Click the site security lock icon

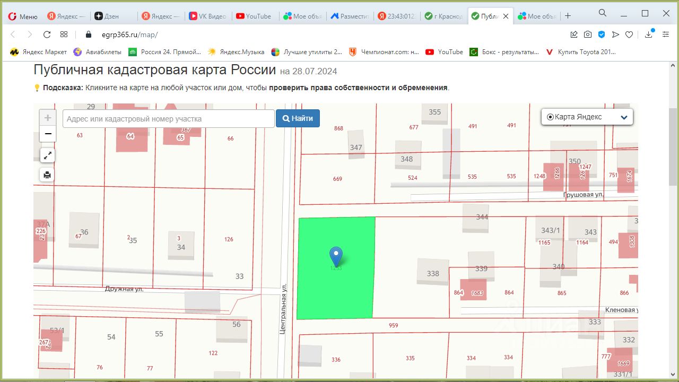pyautogui.click(x=89, y=34)
